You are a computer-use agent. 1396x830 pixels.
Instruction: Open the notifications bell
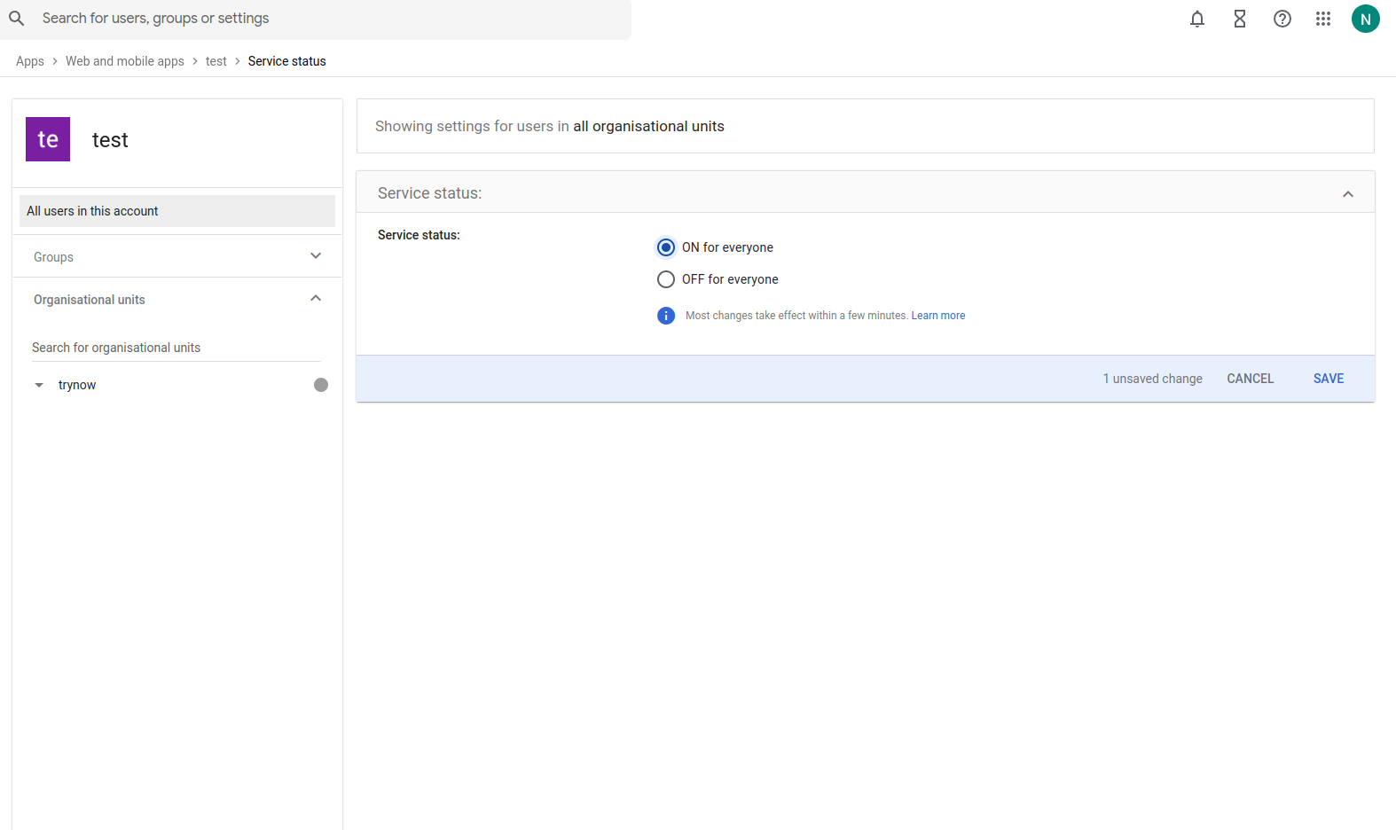[x=1197, y=19]
